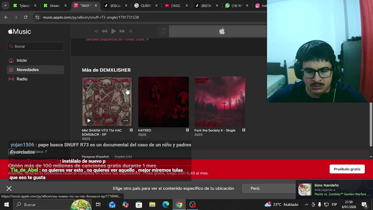Image resolution: width=373 pixels, height=210 pixels.
Task: Click the page's vertical scrollbar
Action: (x=371, y=125)
